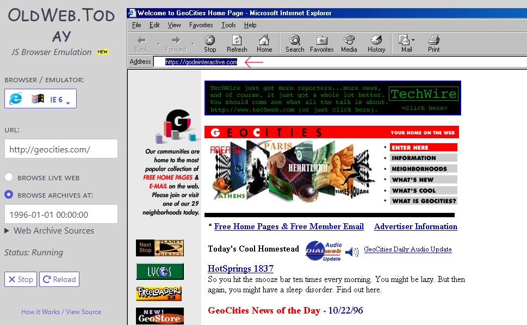Click the URL input field in sidebar
This screenshot has width=527, height=325.
click(x=61, y=149)
